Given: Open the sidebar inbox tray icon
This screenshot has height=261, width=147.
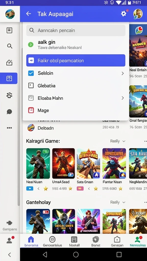Looking at the screenshot, I should (9, 63).
